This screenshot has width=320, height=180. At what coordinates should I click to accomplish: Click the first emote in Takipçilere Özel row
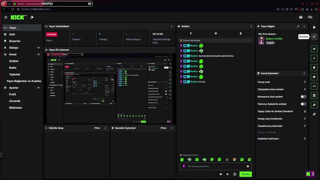click(x=182, y=159)
